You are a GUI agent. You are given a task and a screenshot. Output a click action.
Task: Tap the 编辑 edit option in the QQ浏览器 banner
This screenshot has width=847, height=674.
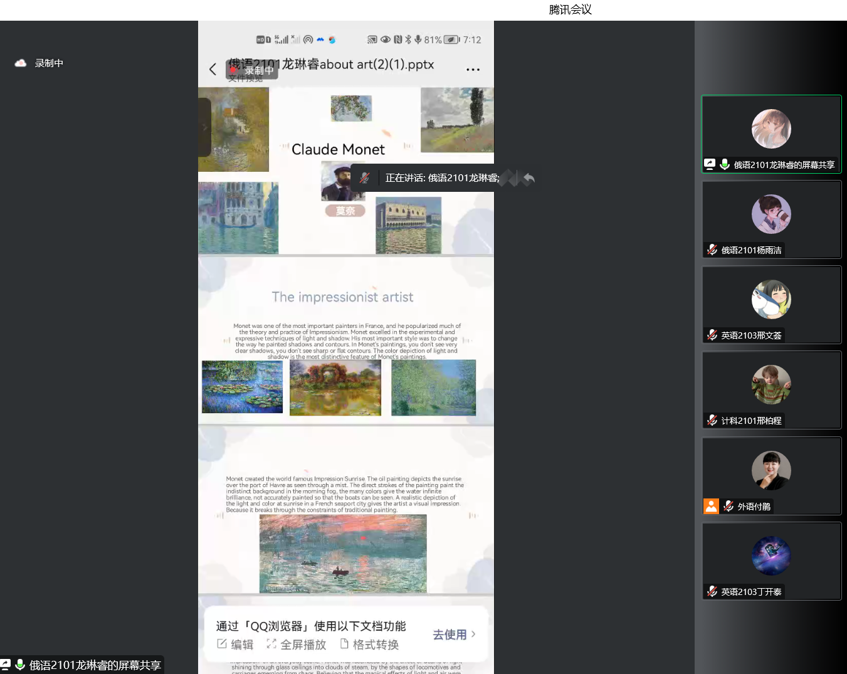(x=235, y=645)
